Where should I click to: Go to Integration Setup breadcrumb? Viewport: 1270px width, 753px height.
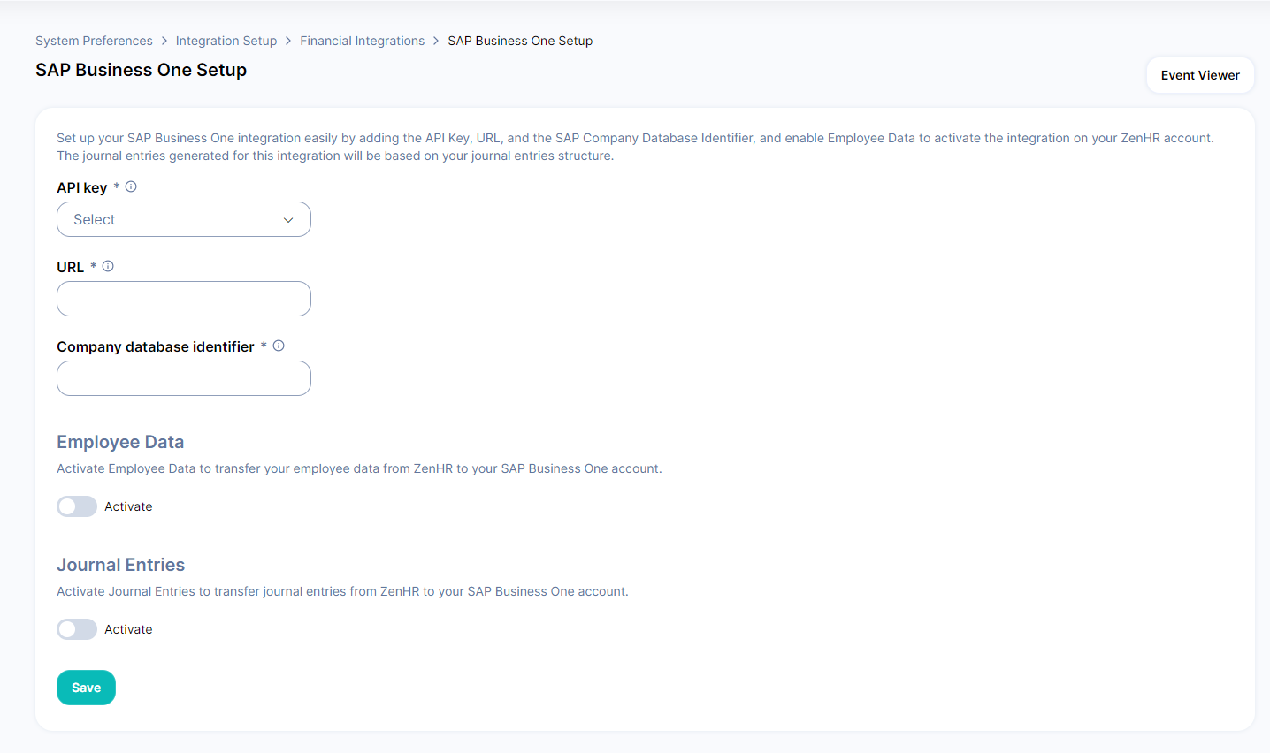pos(226,41)
